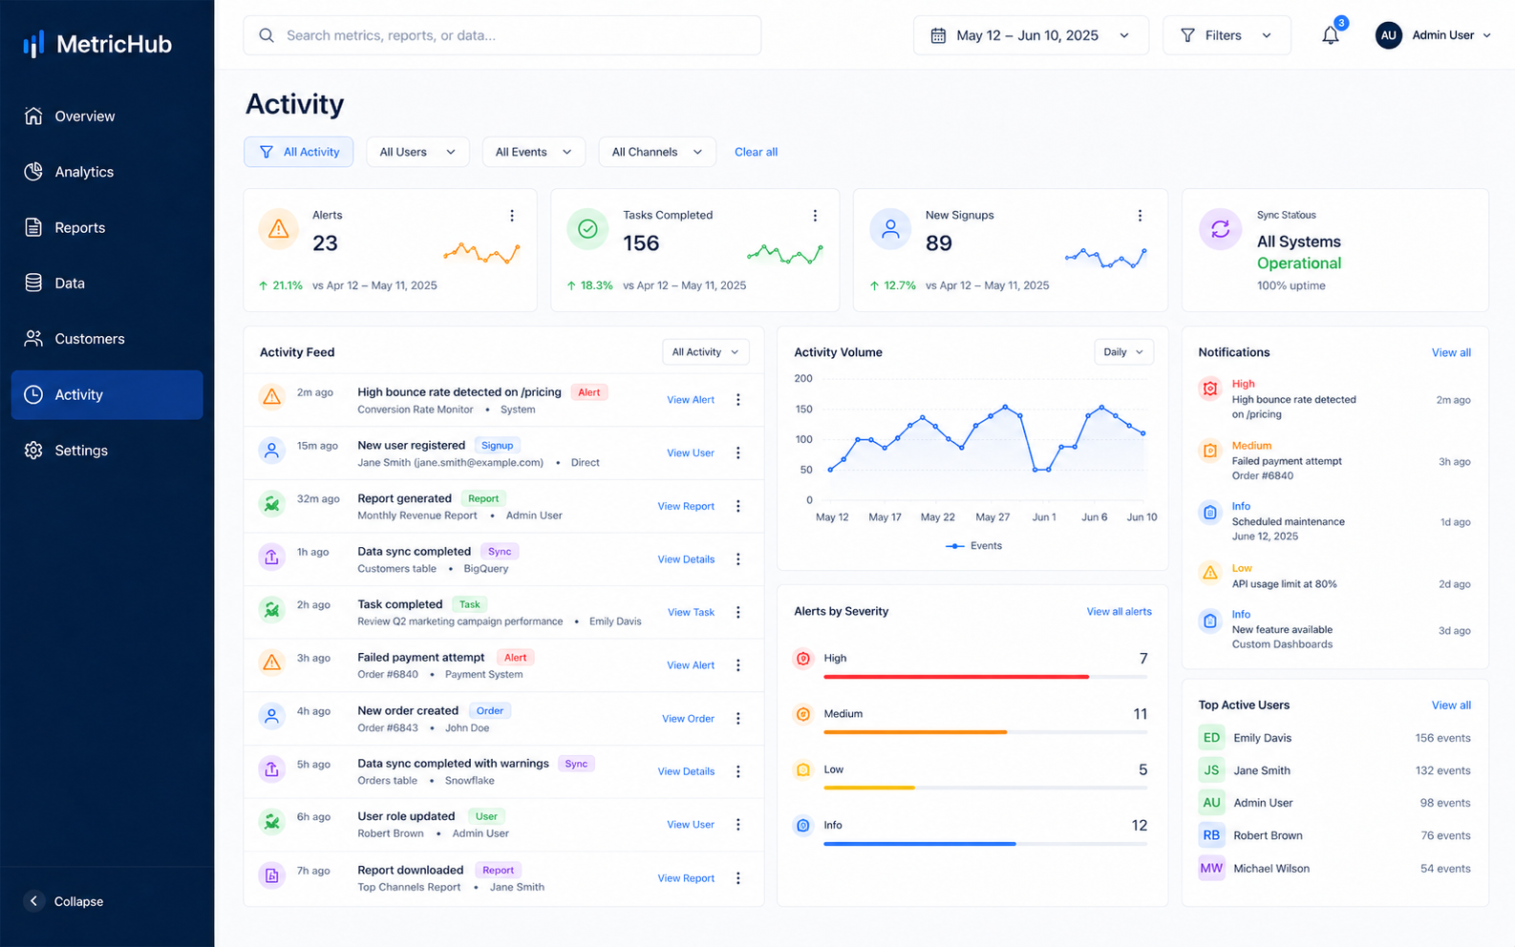Image resolution: width=1515 pixels, height=947 pixels.
Task: Open more options for the High bounce rate row
Action: (738, 400)
